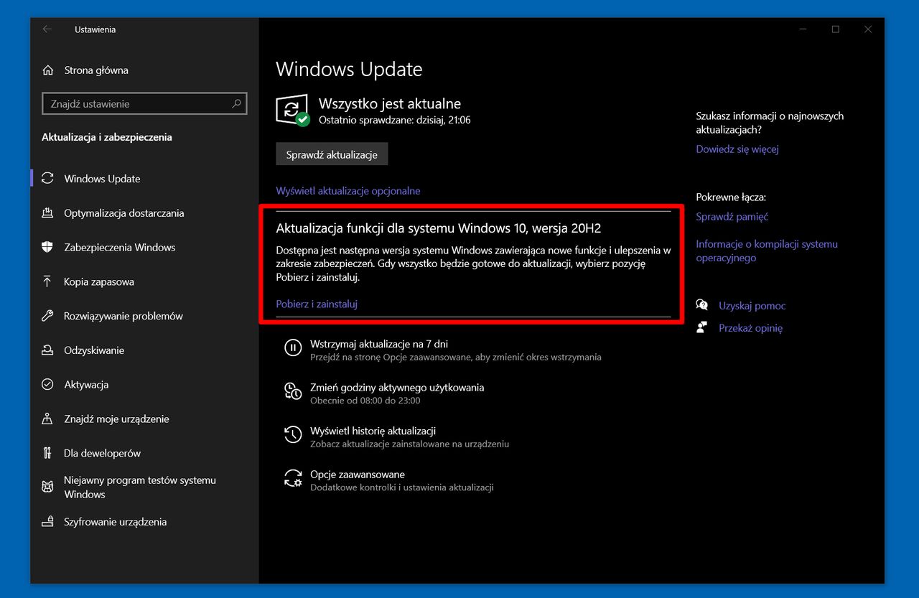This screenshot has height=598, width=919.
Task: Select Dla deweloperów in sidebar
Action: (102, 453)
